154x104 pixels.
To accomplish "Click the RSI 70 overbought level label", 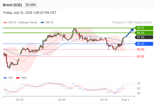I will pyautogui.click(x=139, y=83).
